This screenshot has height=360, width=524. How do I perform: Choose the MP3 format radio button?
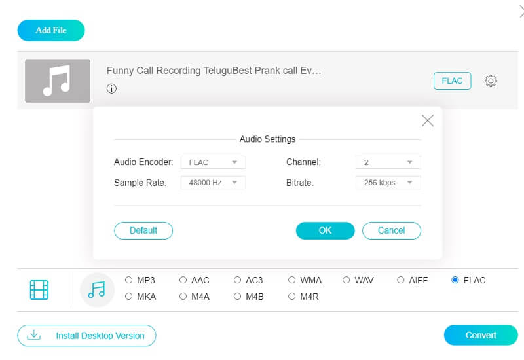pyautogui.click(x=129, y=280)
